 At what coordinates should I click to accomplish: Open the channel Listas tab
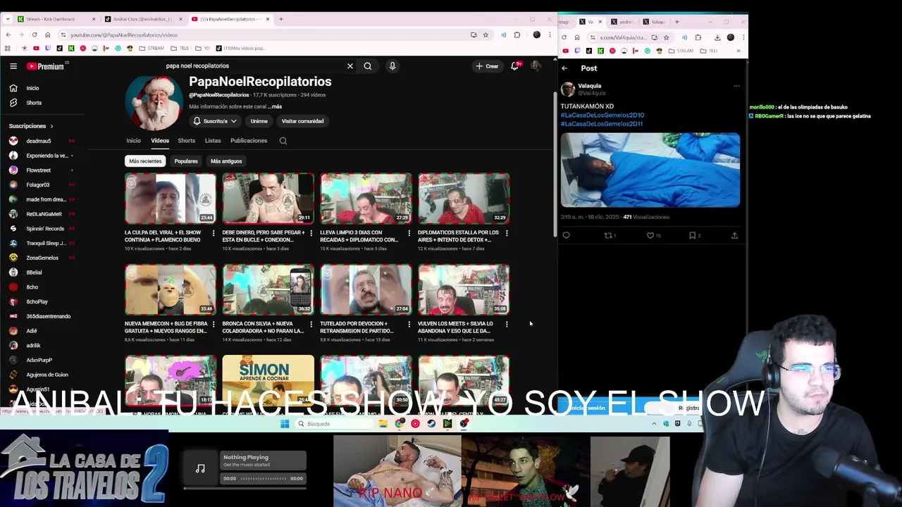point(213,141)
